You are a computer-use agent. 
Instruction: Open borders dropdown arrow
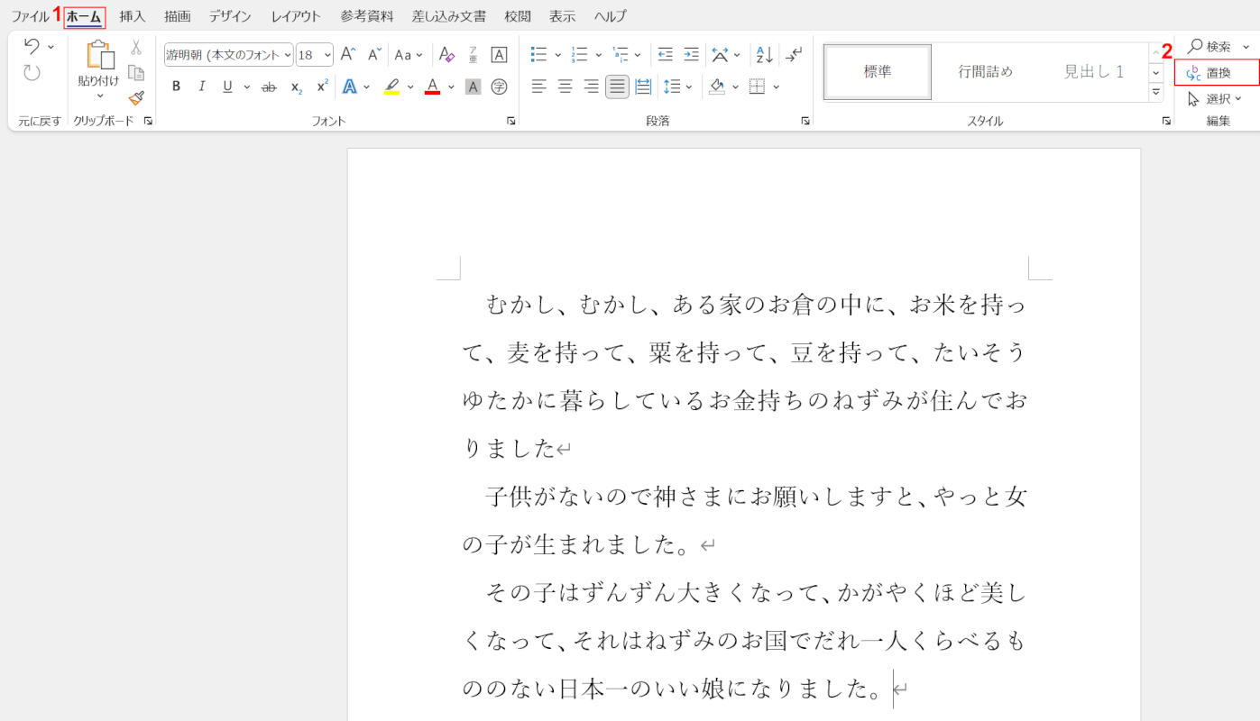(x=777, y=87)
